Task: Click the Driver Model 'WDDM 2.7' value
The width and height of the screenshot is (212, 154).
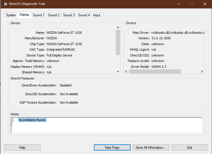Action: pyautogui.click(x=159, y=67)
